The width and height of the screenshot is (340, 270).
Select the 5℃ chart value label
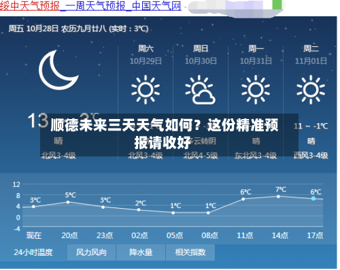point(71,195)
